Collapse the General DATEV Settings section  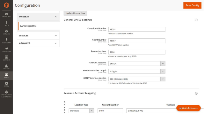196,20
